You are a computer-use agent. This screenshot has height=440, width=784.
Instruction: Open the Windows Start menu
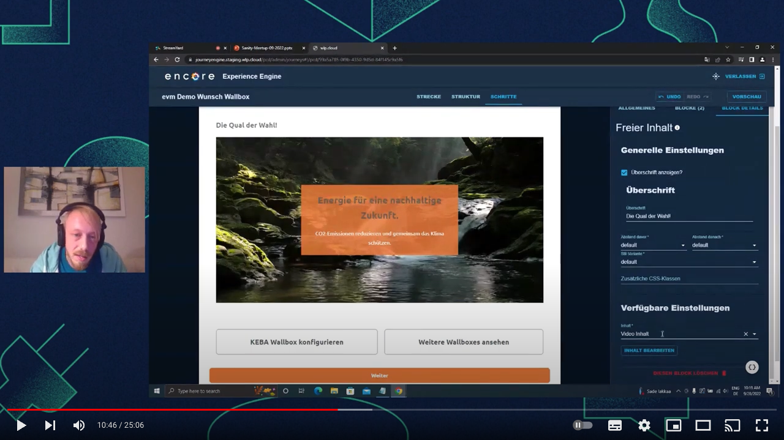point(157,391)
